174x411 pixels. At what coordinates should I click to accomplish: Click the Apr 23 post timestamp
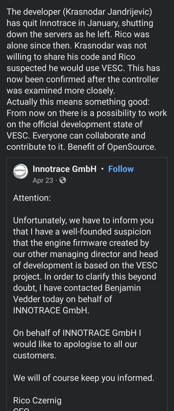(43, 180)
